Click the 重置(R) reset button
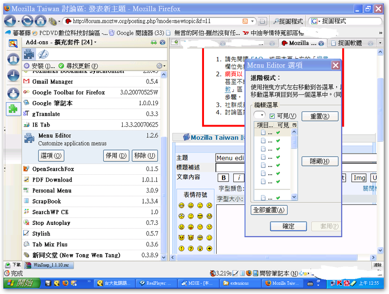 [320, 116]
